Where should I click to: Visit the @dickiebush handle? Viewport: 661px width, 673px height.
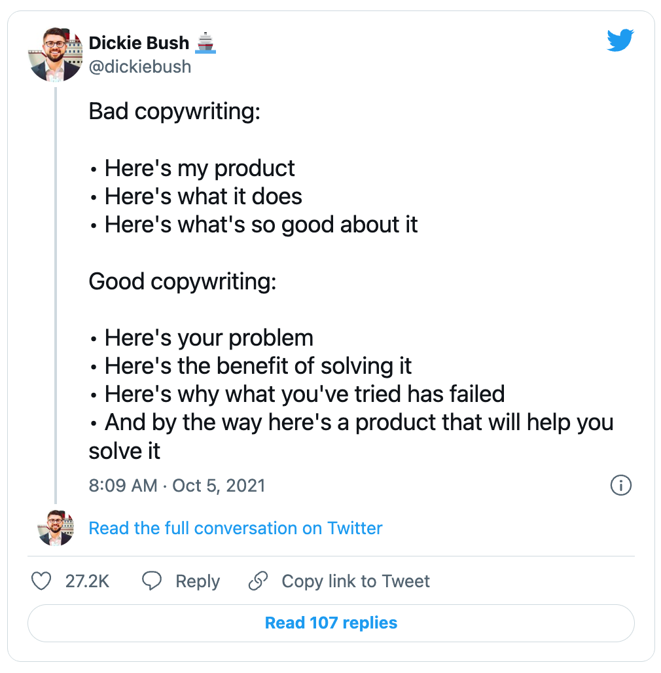pos(140,66)
